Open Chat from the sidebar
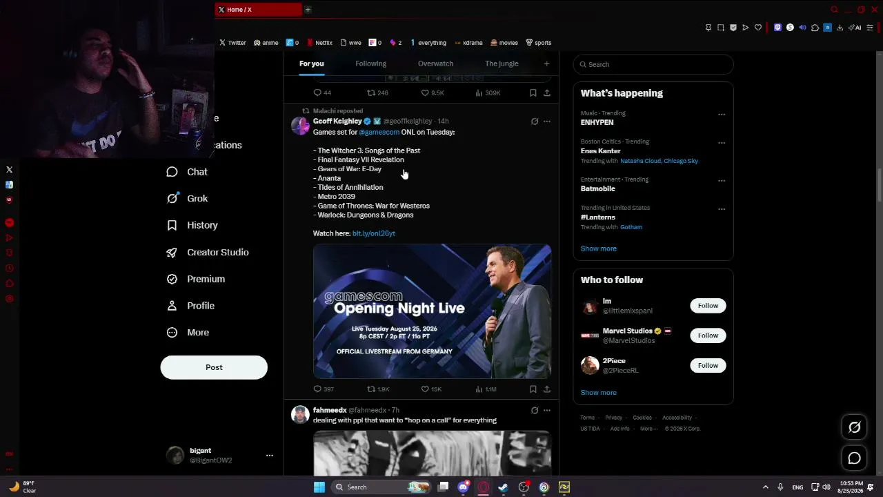 click(187, 172)
